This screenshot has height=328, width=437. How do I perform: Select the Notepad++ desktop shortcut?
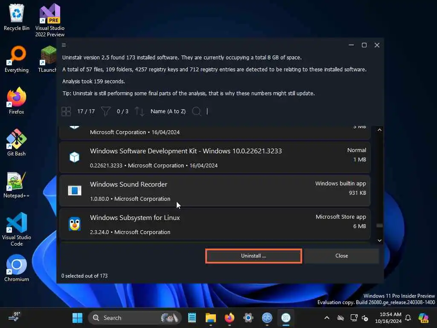point(17,184)
